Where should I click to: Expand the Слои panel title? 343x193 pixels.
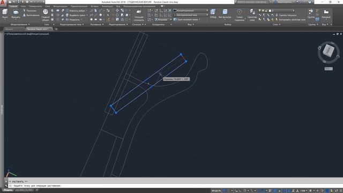(x=277, y=25)
